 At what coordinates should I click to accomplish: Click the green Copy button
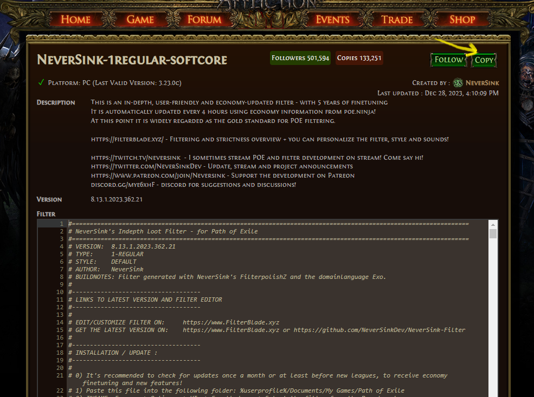tap(484, 60)
